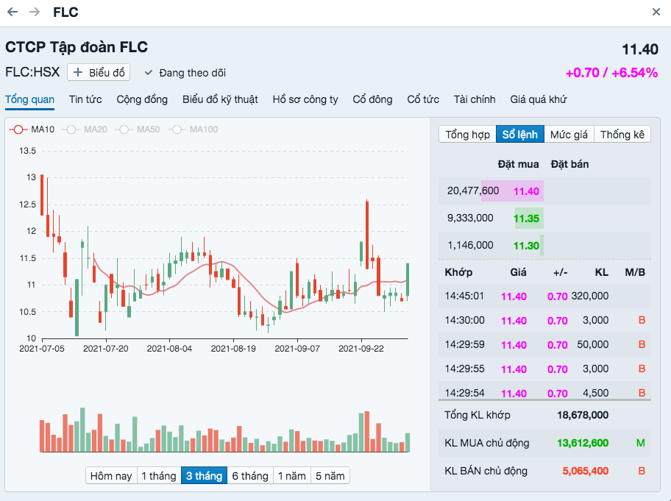Open the Cộng đồng tab
Screen dimensions: 671x501
tap(142, 100)
